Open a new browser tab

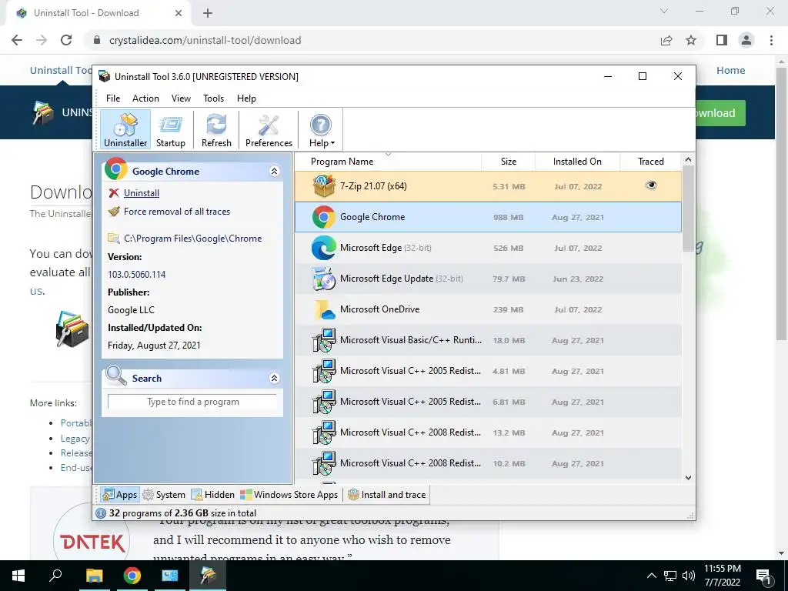[x=208, y=14]
